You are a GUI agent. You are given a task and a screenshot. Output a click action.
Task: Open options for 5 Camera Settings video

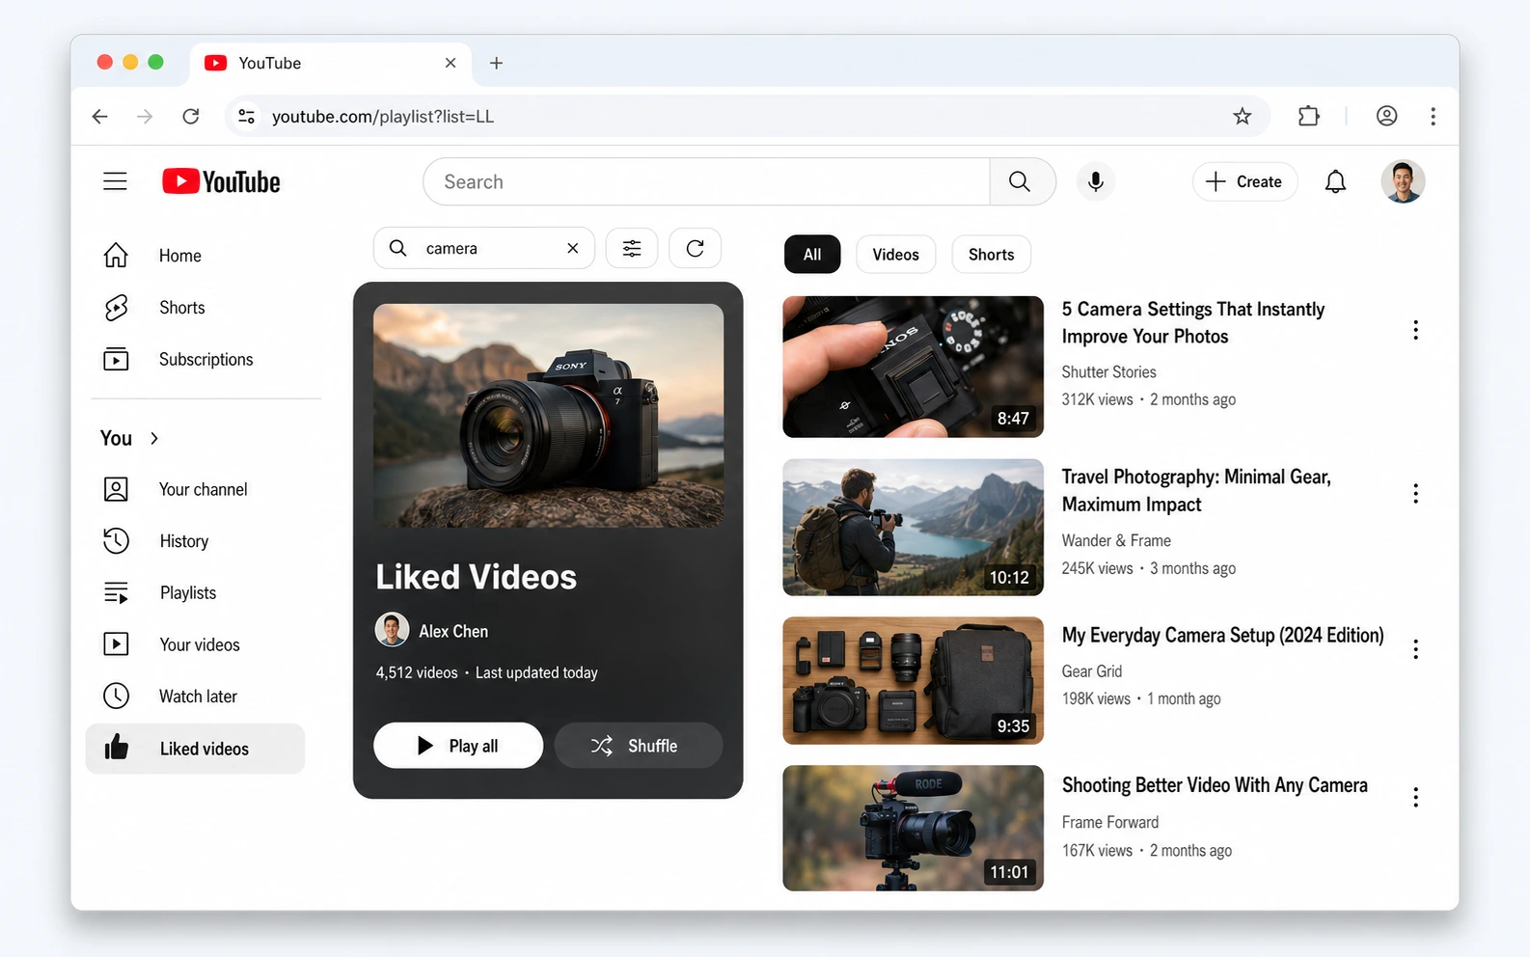[x=1415, y=330]
